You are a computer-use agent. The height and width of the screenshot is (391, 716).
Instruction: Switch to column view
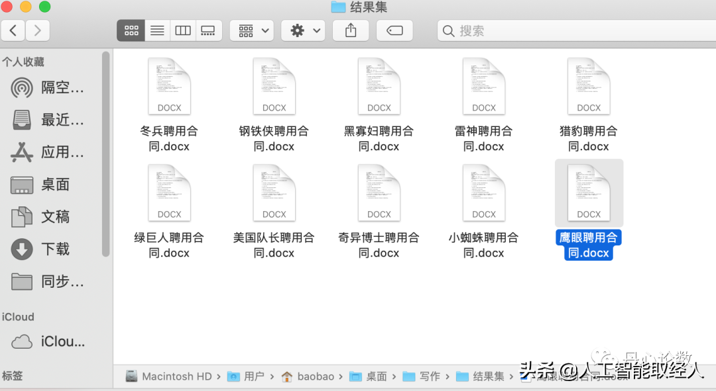[183, 30]
